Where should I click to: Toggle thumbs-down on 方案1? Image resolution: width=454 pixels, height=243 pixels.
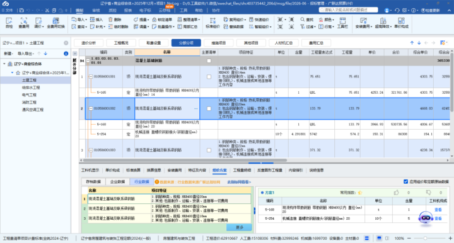point(429,193)
